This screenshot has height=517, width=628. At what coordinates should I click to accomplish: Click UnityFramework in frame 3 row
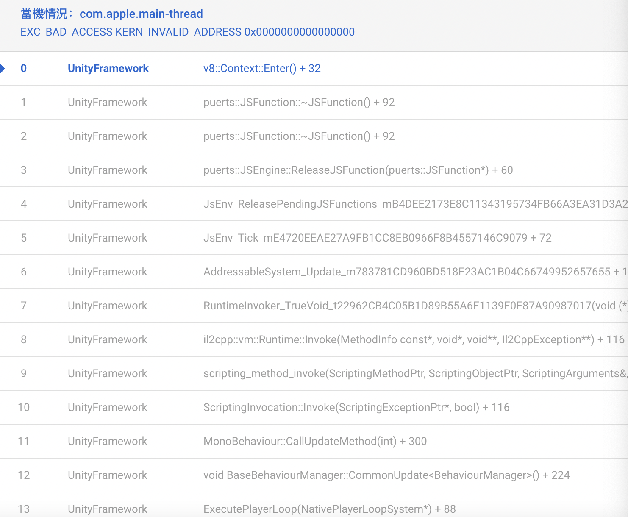[108, 170]
